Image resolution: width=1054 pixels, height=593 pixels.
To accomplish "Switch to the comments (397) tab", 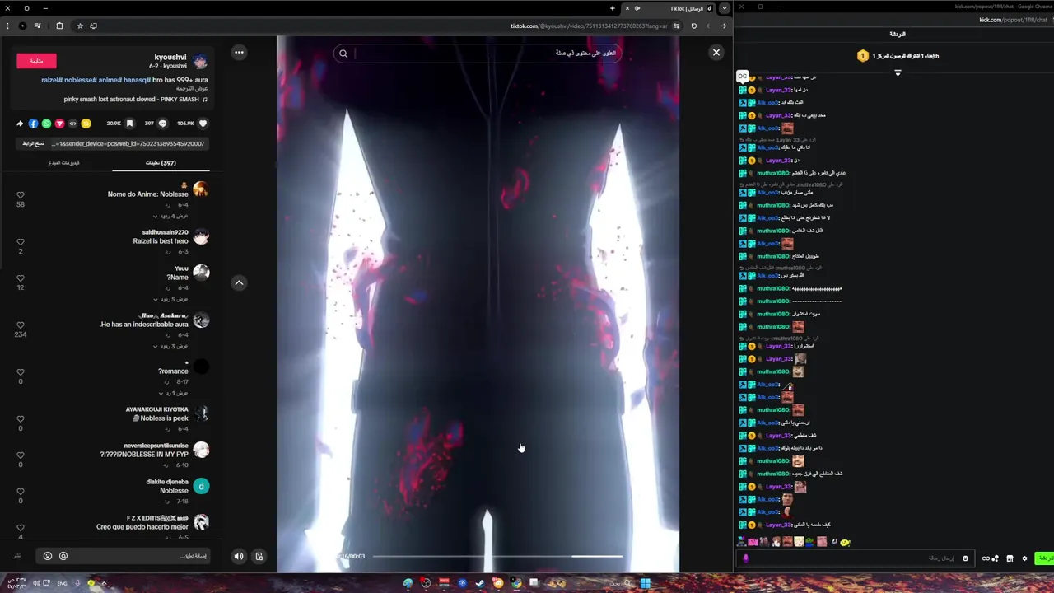I will [161, 163].
